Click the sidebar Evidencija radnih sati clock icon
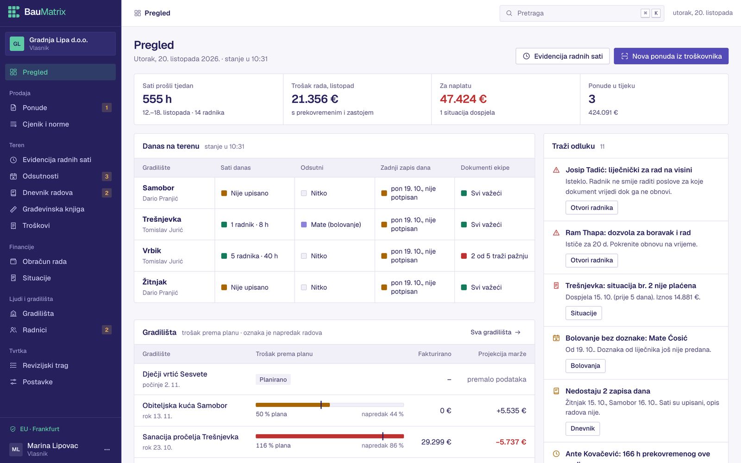 [13, 160]
